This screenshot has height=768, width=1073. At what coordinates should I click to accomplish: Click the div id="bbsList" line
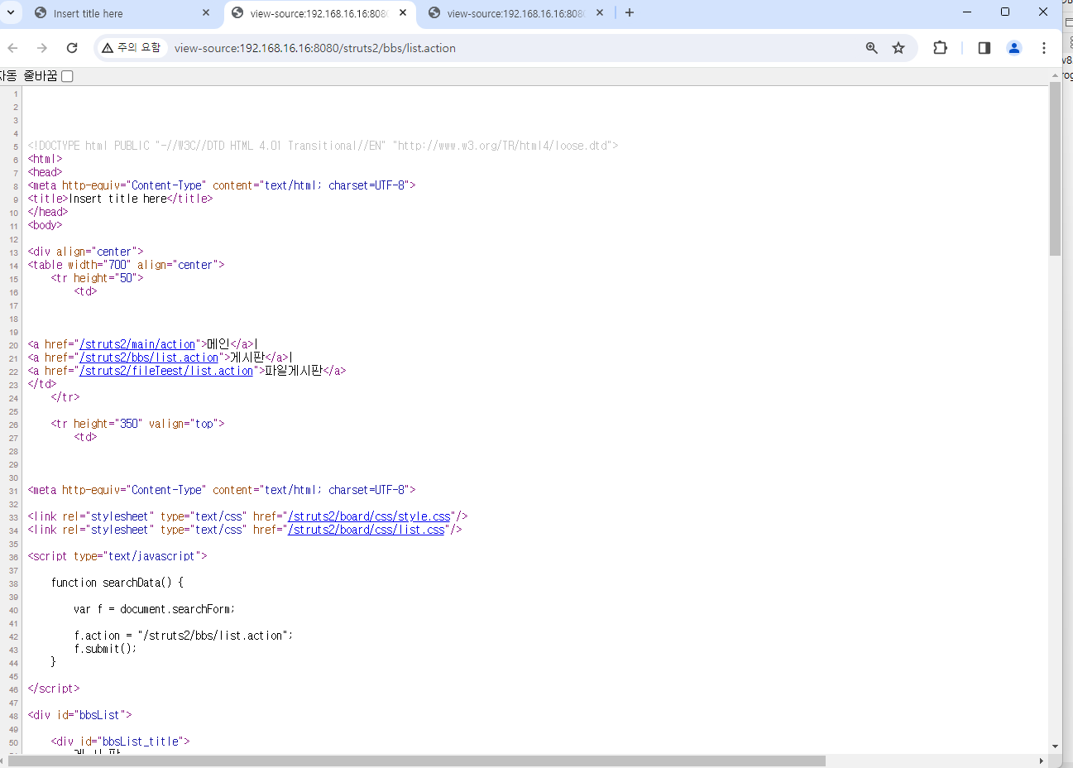(79, 715)
